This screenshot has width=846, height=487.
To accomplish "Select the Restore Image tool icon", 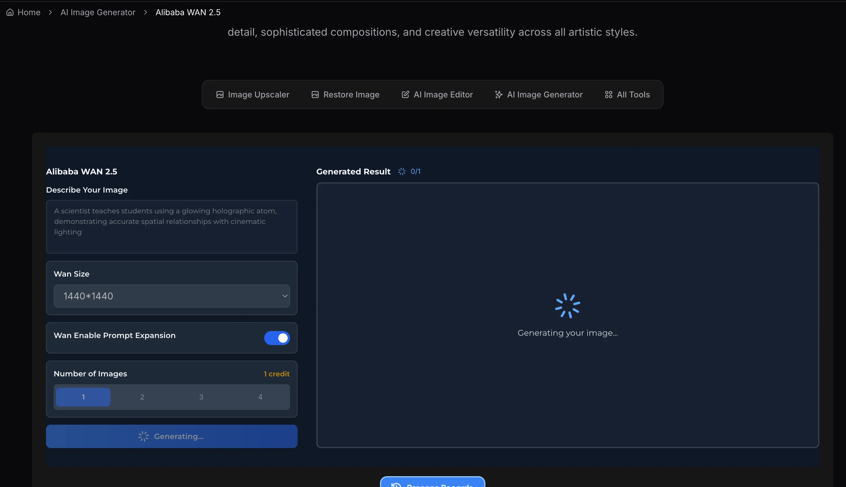I will (314, 94).
